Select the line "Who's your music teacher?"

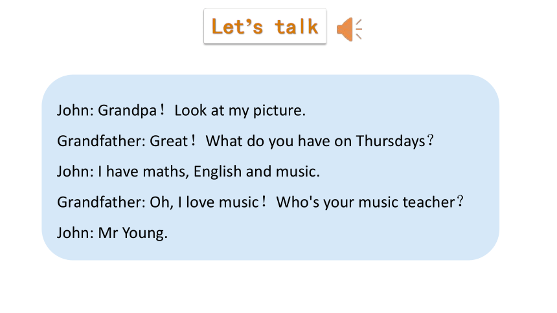tap(370, 202)
